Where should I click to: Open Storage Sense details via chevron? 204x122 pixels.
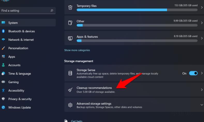(202, 73)
